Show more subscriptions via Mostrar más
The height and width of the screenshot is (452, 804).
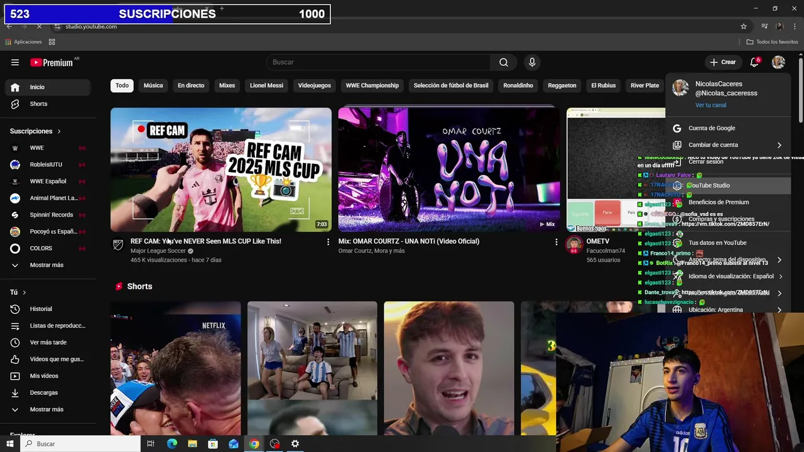(48, 265)
